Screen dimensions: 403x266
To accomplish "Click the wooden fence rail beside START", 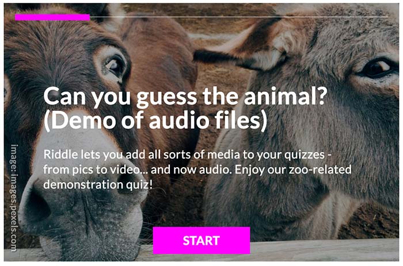I will tap(324, 248).
